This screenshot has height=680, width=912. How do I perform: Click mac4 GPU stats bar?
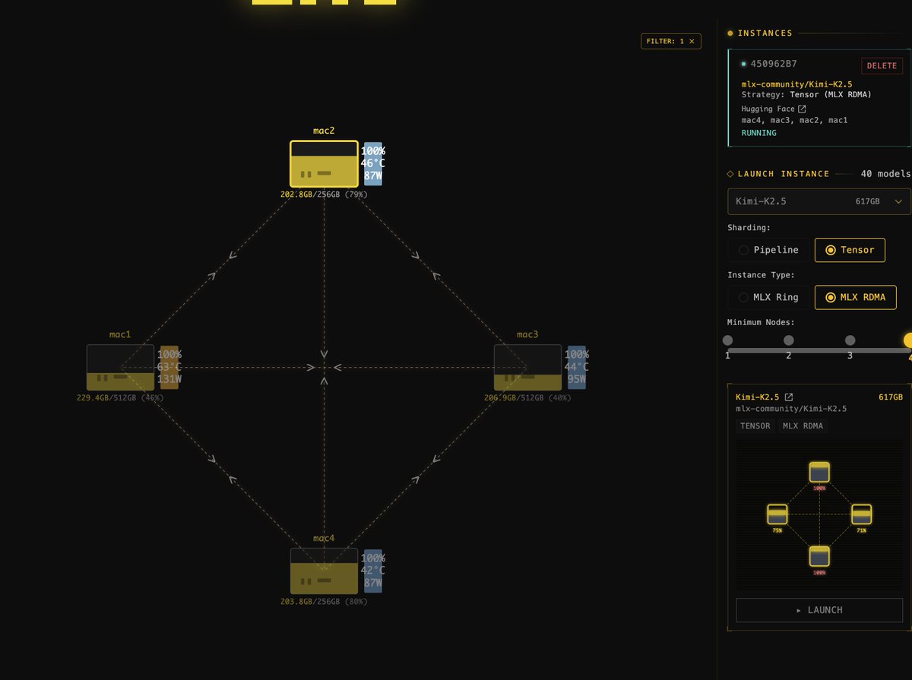point(372,571)
